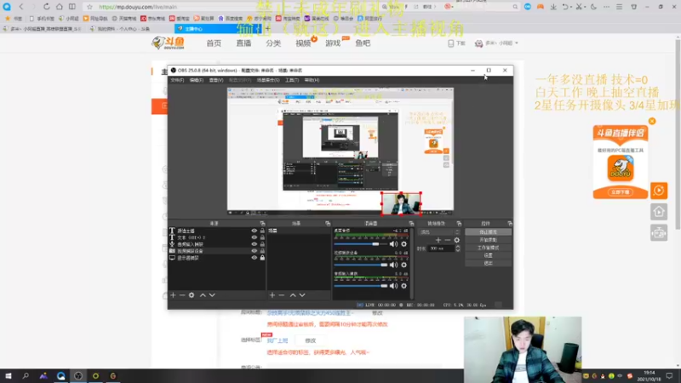The image size is (681, 383).
Task: Click browser refresh icon
Action: (47, 7)
